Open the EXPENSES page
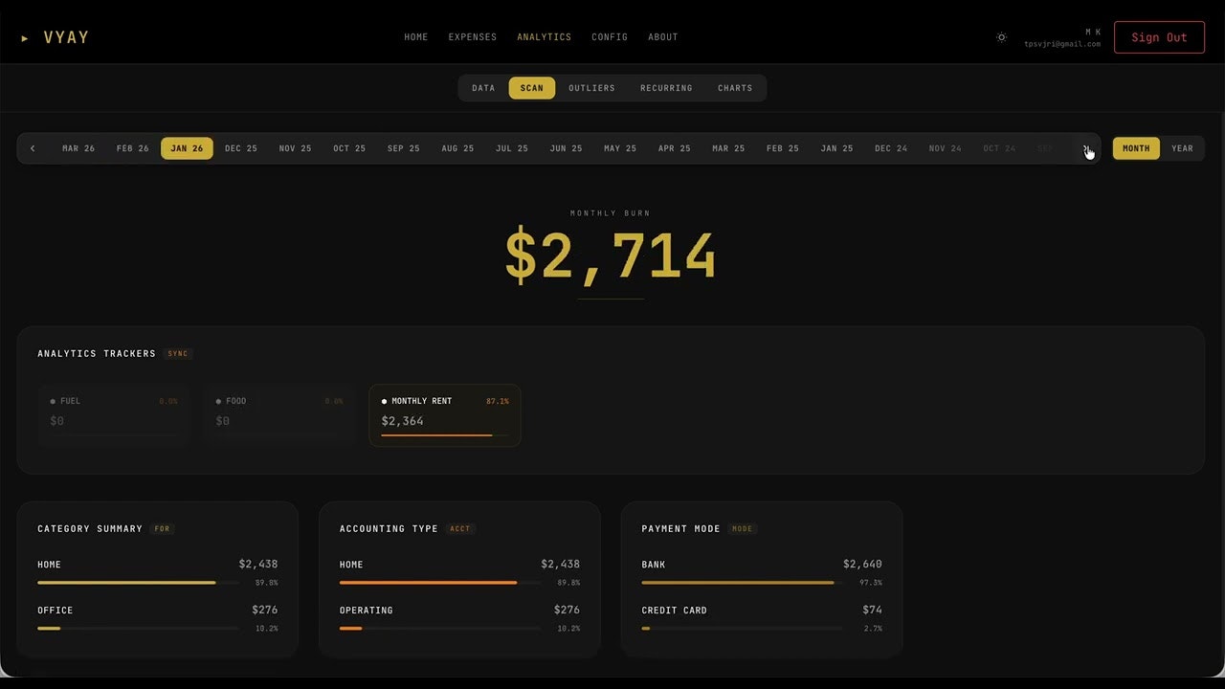Image resolution: width=1225 pixels, height=689 pixels. point(472,37)
